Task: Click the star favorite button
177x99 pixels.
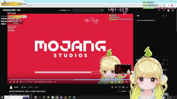Action: pos(30,87)
